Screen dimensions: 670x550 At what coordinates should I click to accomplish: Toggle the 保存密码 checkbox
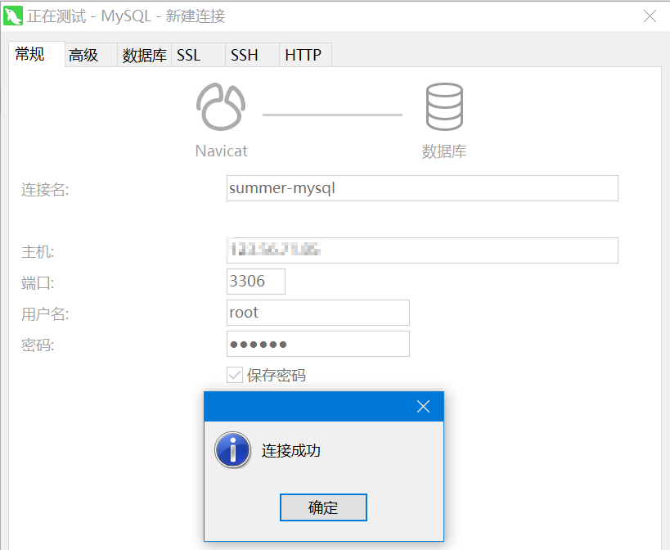pyautogui.click(x=235, y=375)
